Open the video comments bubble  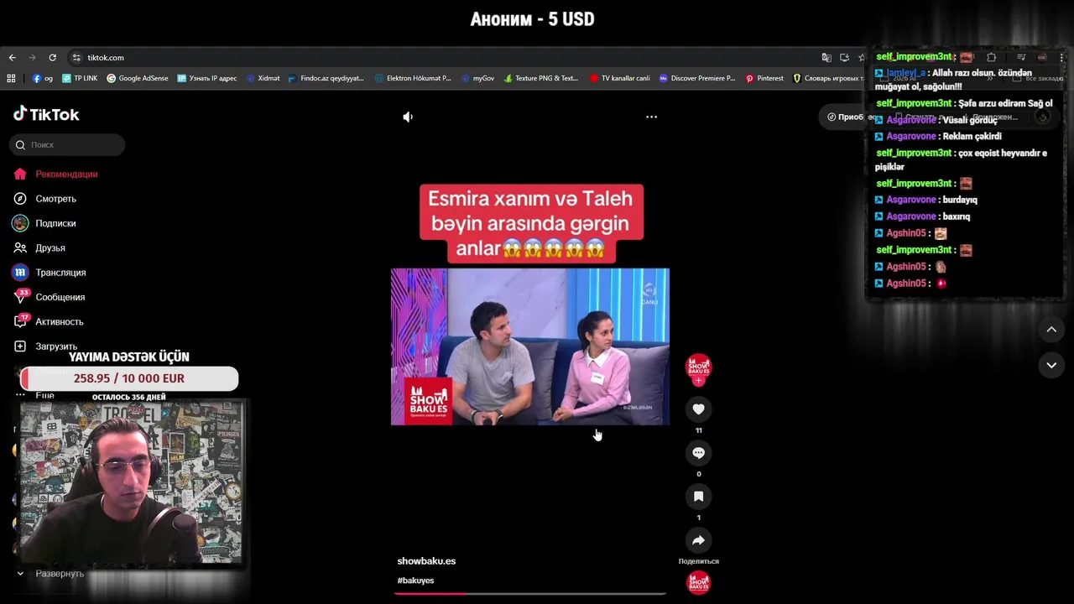(x=698, y=453)
